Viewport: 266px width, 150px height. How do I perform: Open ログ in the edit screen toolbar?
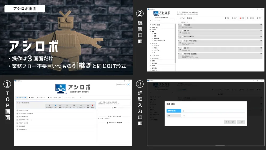pos(234,18)
